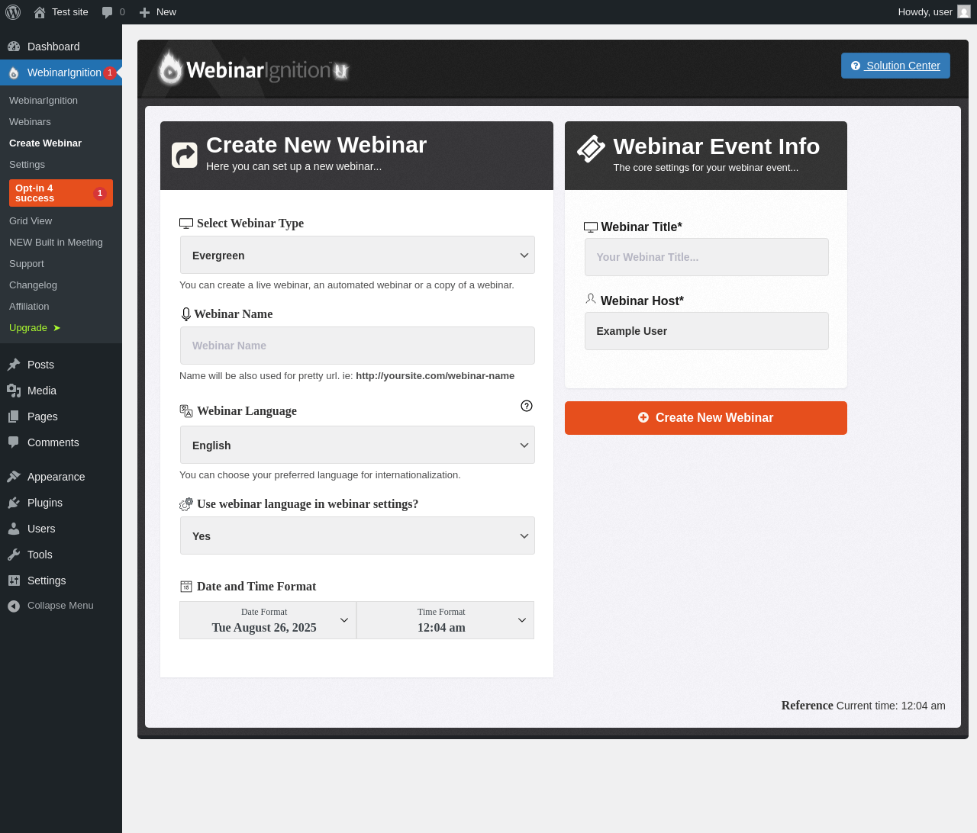Click the Webinar Event Info ticket icon
The image size is (977, 833).
pyautogui.click(x=591, y=149)
